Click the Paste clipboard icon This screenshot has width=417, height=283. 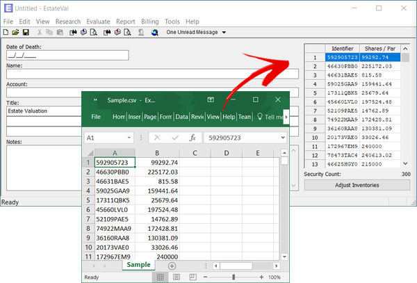coord(60,33)
